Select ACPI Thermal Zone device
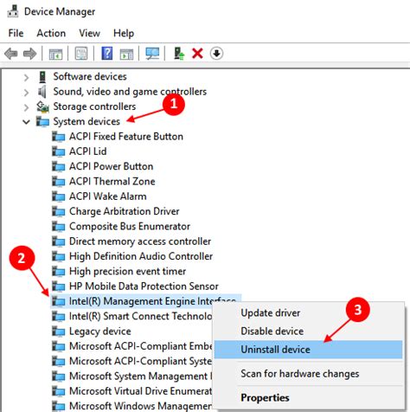Screen dimensions: 410x412 (112, 182)
